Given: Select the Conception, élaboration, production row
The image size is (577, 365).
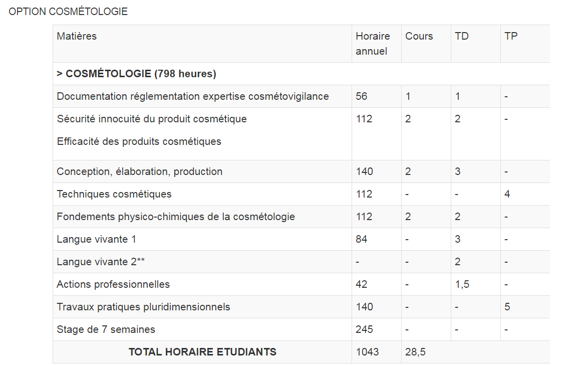Looking at the screenshot, I should coord(302,171).
